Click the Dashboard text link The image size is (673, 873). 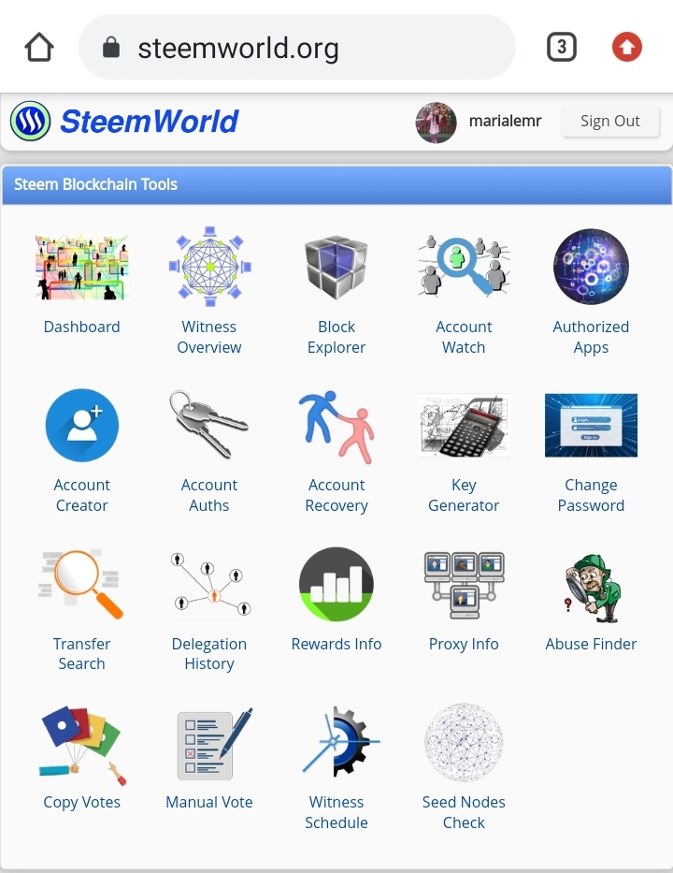[81, 327]
